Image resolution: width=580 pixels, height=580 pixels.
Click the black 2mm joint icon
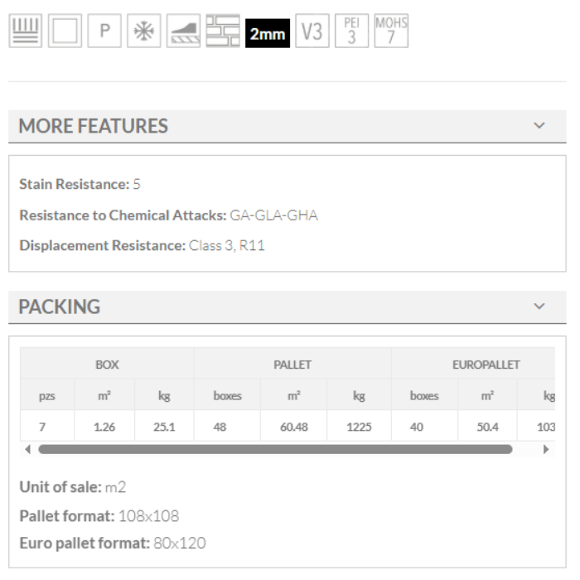tap(268, 33)
